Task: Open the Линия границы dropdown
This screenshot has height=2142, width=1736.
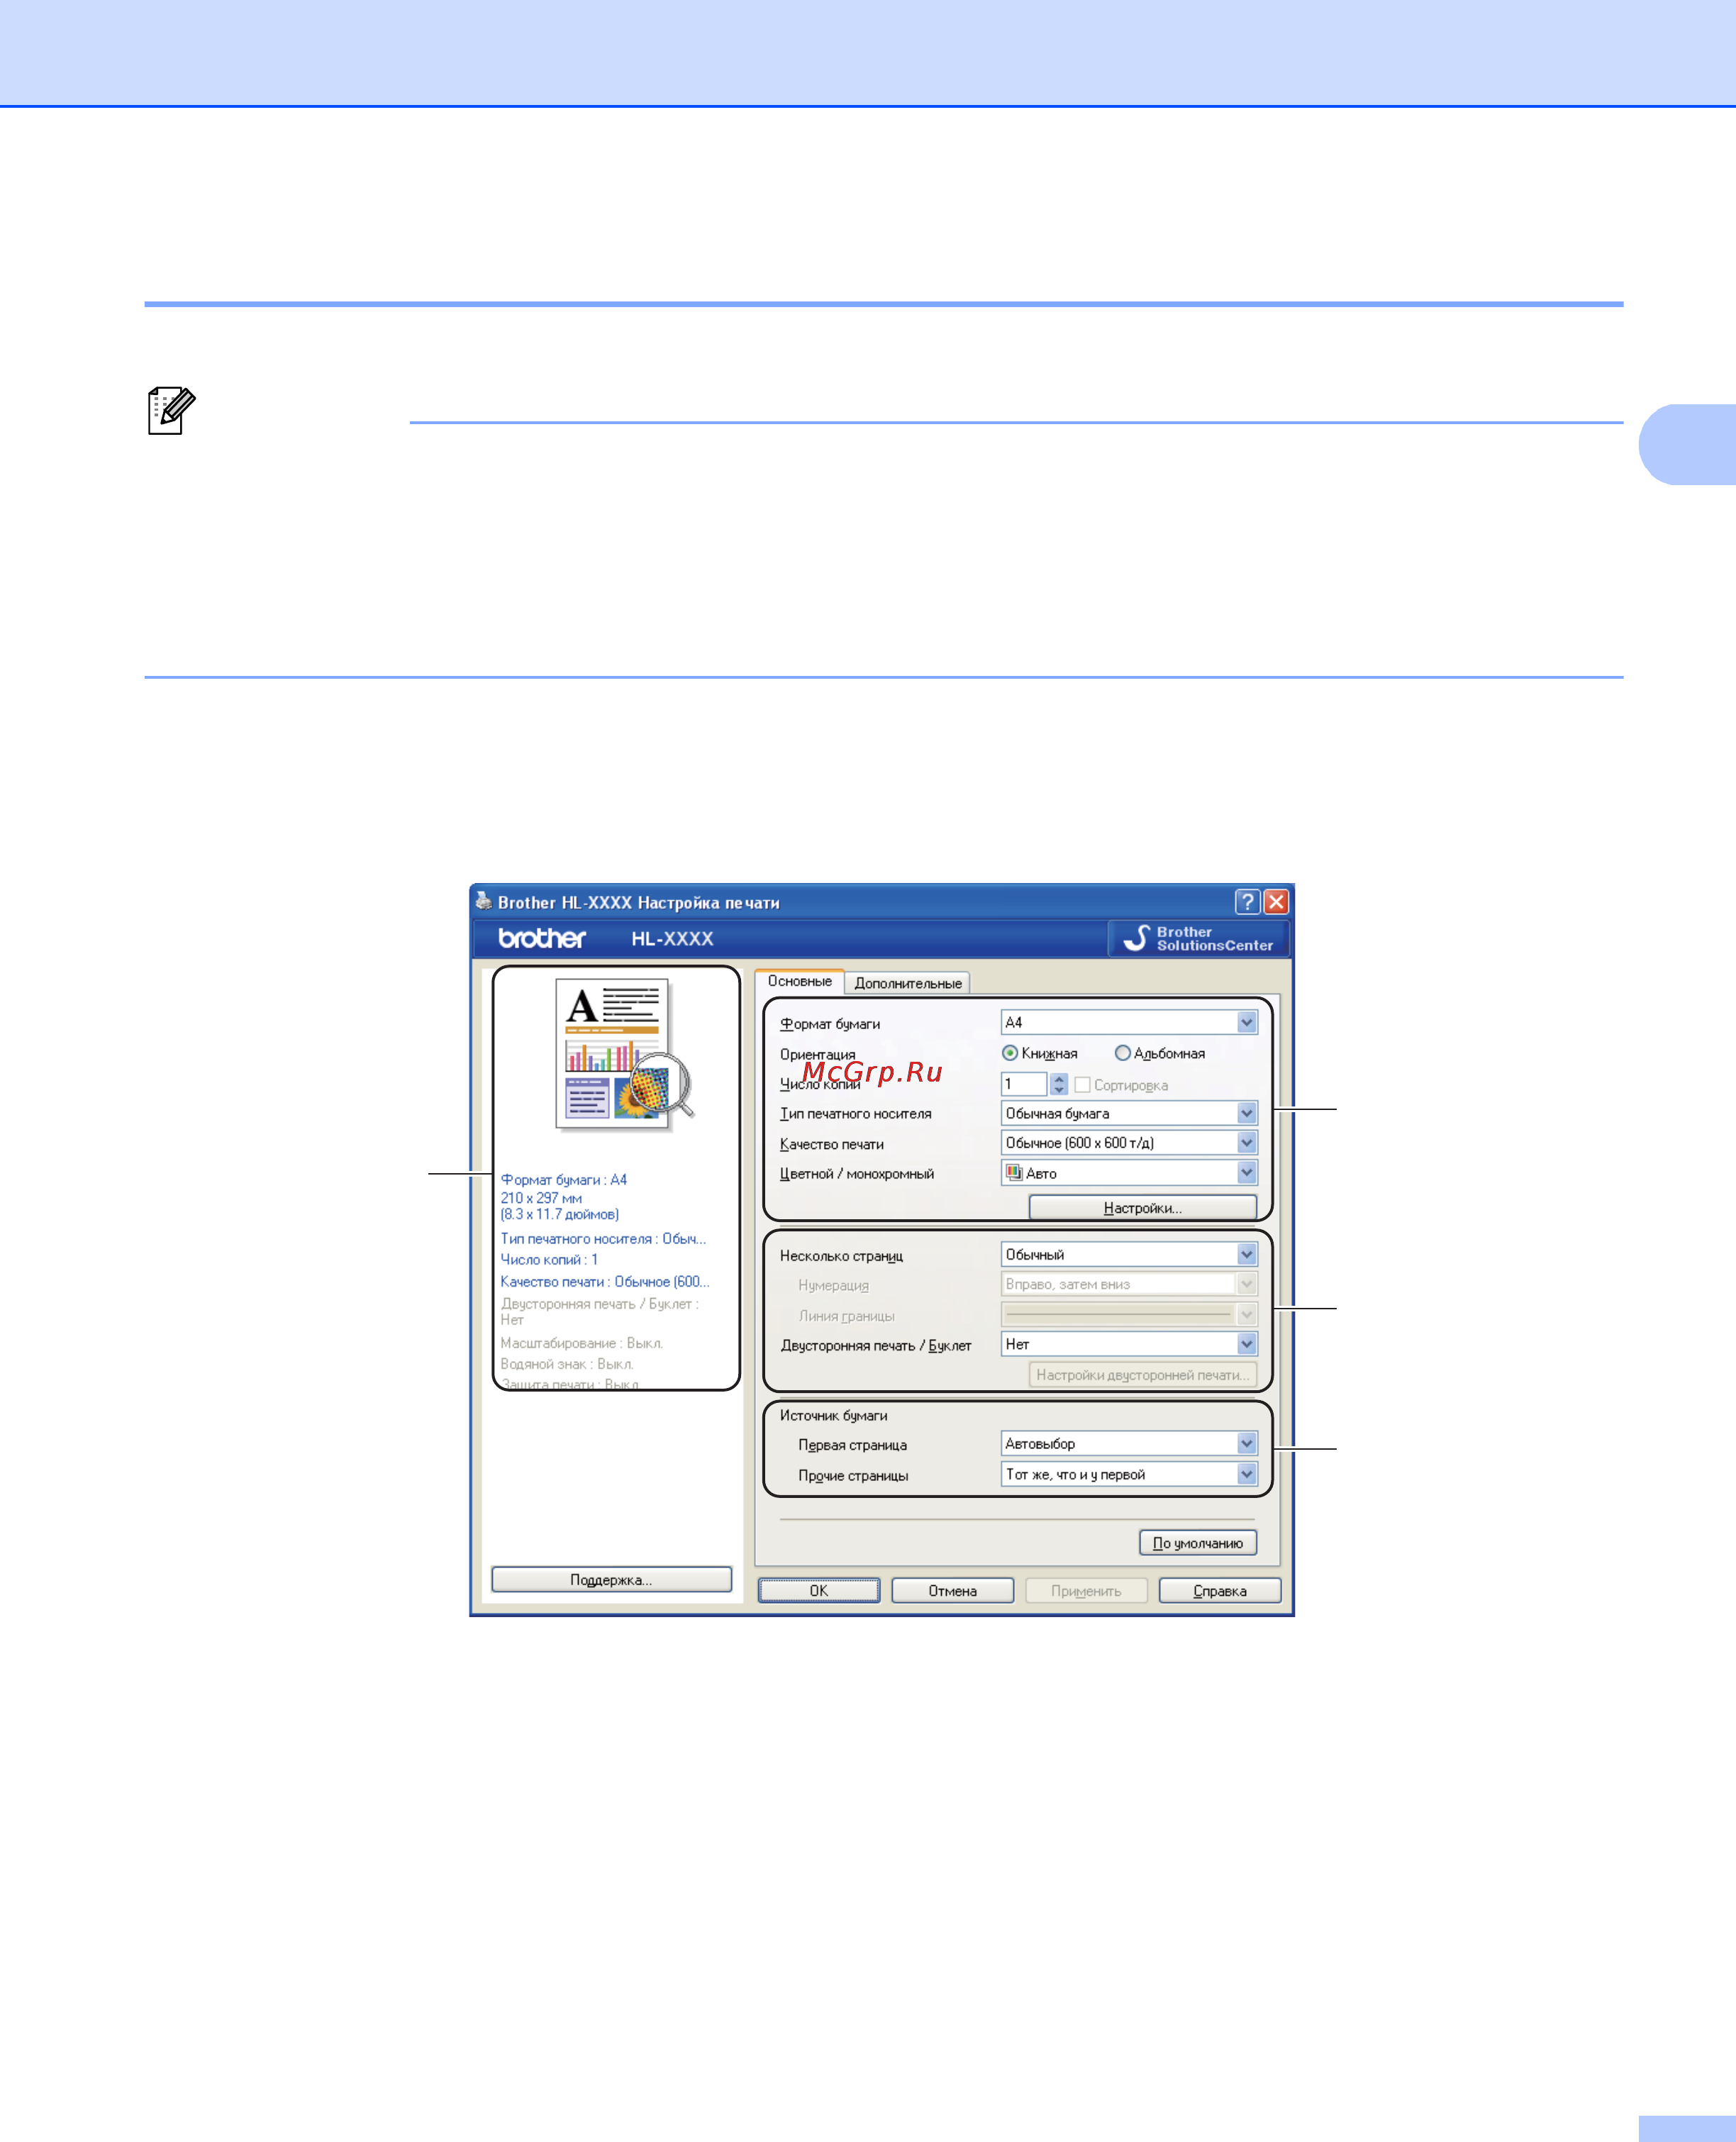Action: click(1129, 1314)
